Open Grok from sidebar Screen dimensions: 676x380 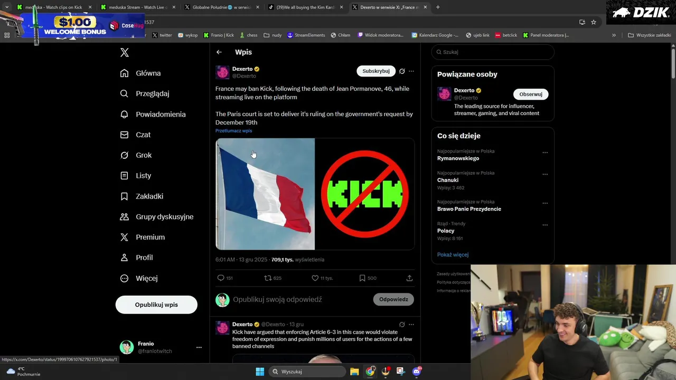pos(136,155)
